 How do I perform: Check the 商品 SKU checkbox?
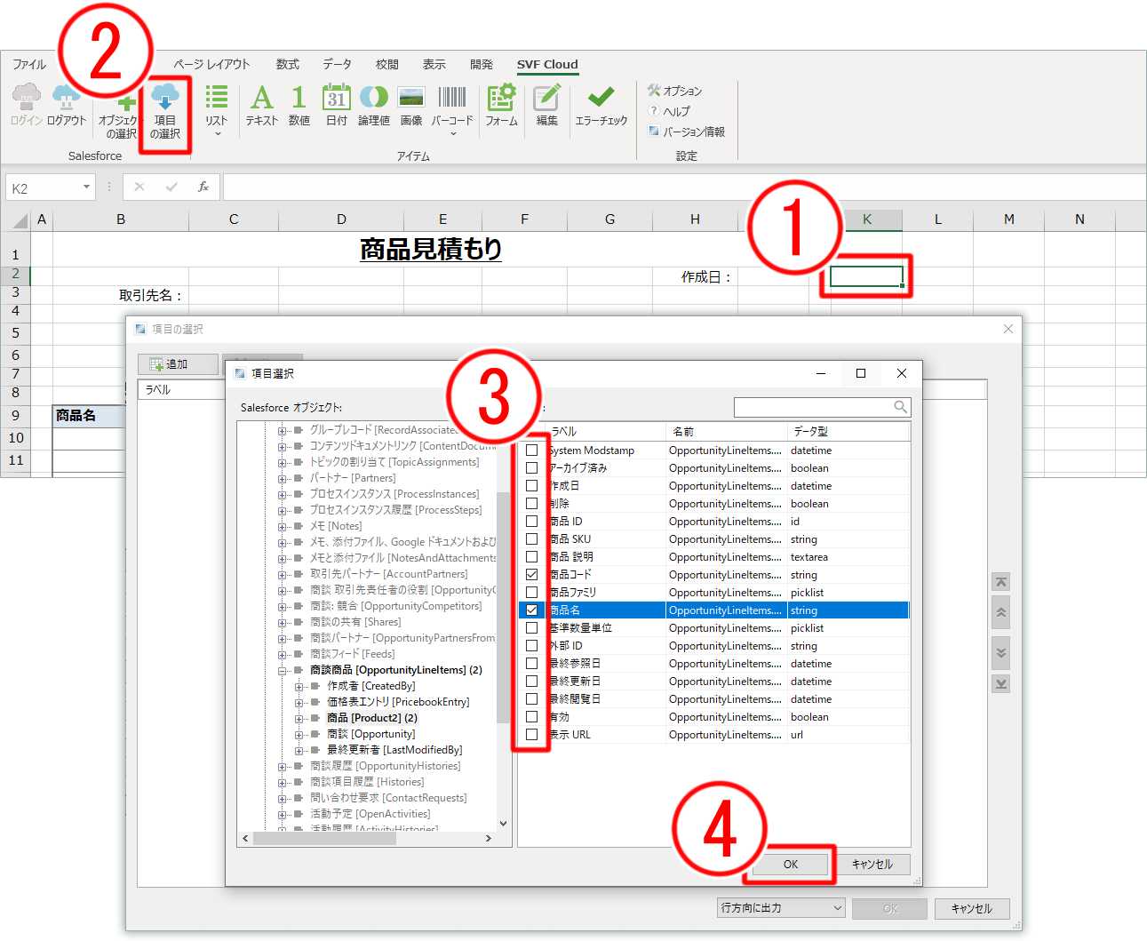[x=531, y=539]
